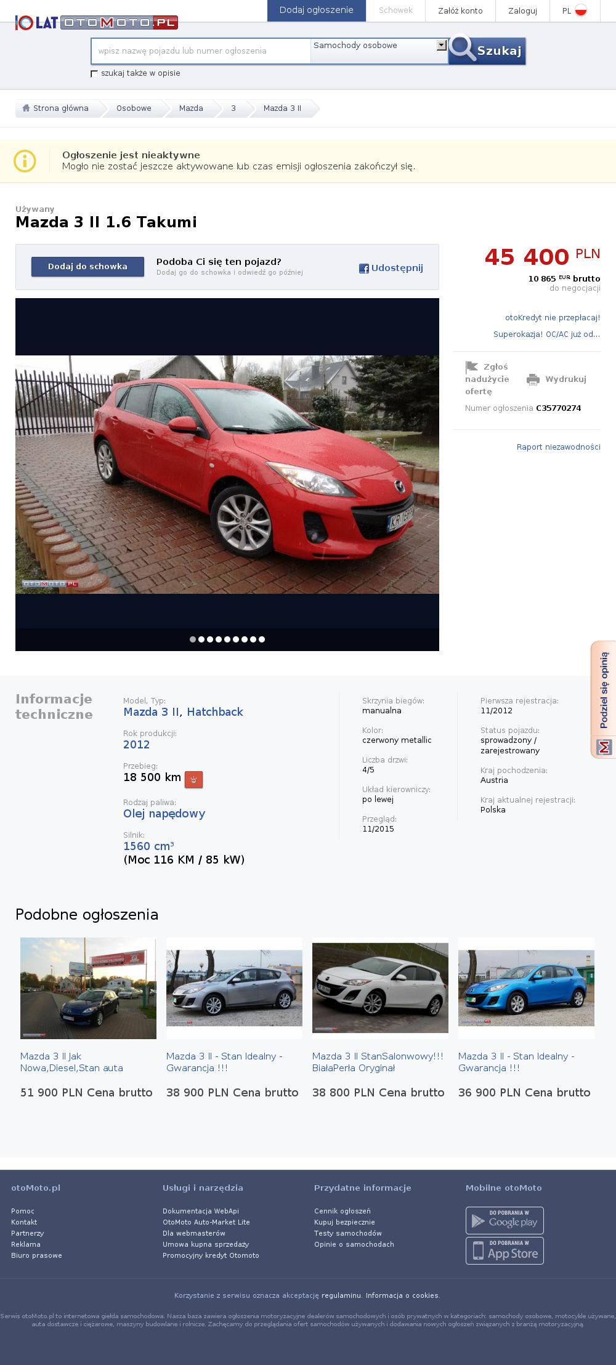
Task: Click the Szukaj magnifier search button
Action: click(x=487, y=51)
